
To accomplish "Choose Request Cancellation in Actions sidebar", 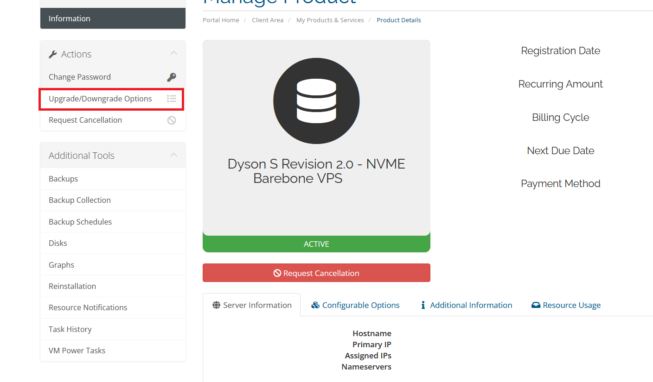I will click(113, 120).
